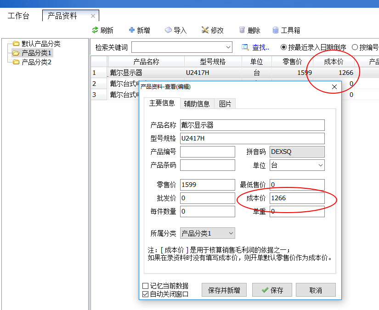
Task: Click the 1599 retail price cell
Action: 292,73
